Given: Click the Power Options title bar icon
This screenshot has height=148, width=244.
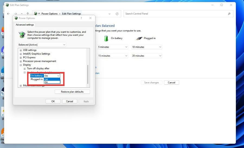Looking at the screenshot, I should [x=16, y=18].
